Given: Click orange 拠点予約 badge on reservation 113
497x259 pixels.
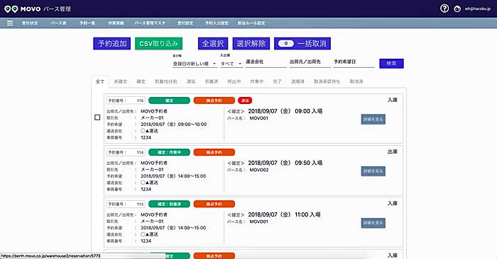Looking at the screenshot, I should [x=214, y=204].
